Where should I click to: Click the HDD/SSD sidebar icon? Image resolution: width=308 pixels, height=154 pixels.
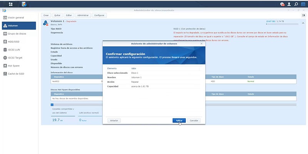tap(5, 42)
